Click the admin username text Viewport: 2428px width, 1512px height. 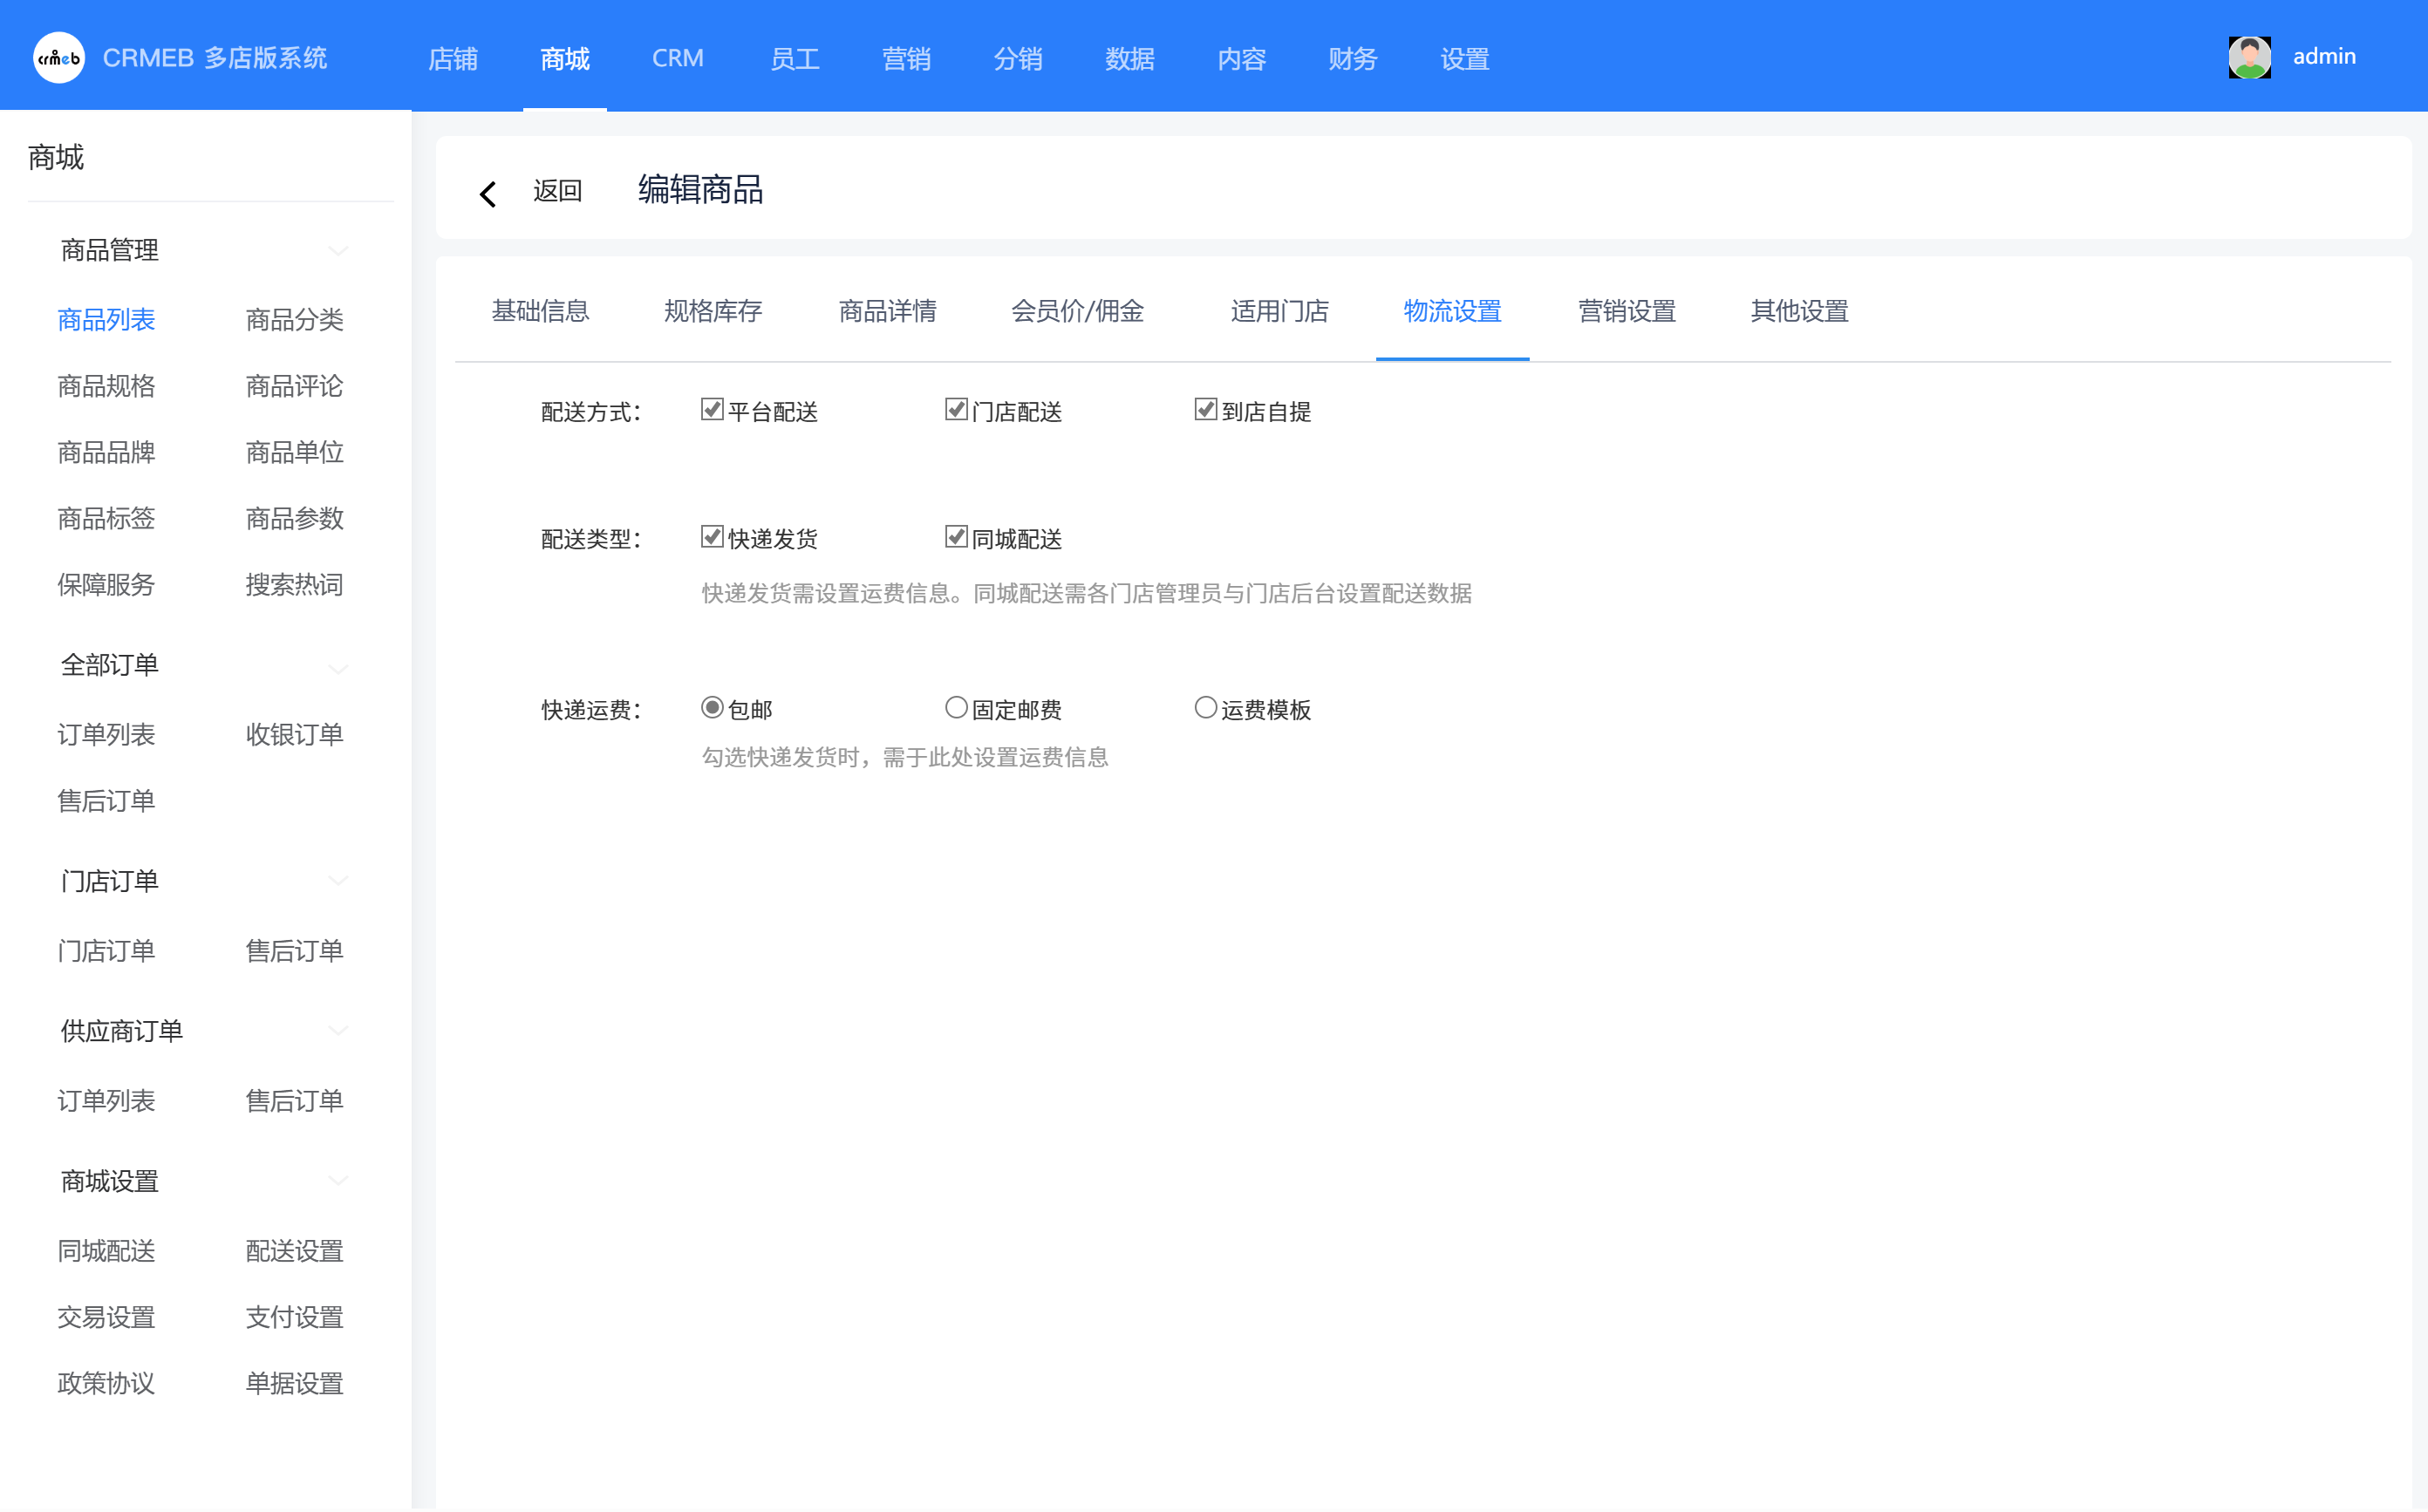coord(2323,57)
